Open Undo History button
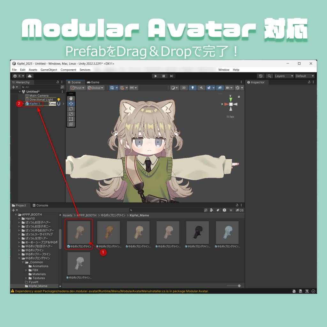 coord(261,76)
